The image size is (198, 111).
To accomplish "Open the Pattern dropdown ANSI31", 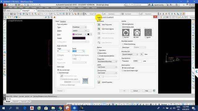I will [80, 31].
